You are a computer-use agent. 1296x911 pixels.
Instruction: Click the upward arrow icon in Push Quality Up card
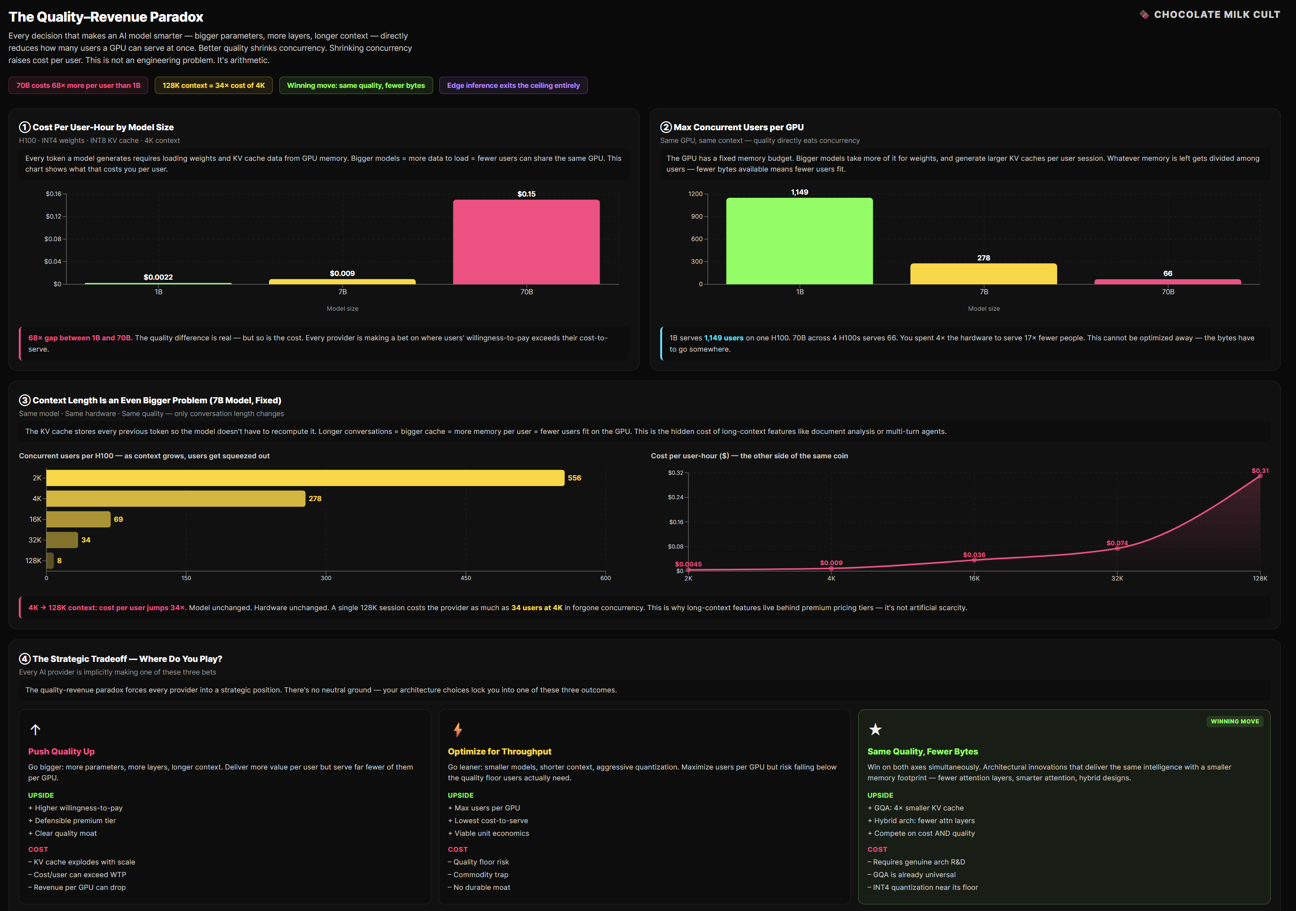pyautogui.click(x=36, y=730)
